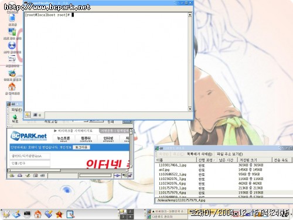Open the cylinder drive desktop icon at top
This screenshot has height=220, width=293.
pyautogui.click(x=12, y=18)
